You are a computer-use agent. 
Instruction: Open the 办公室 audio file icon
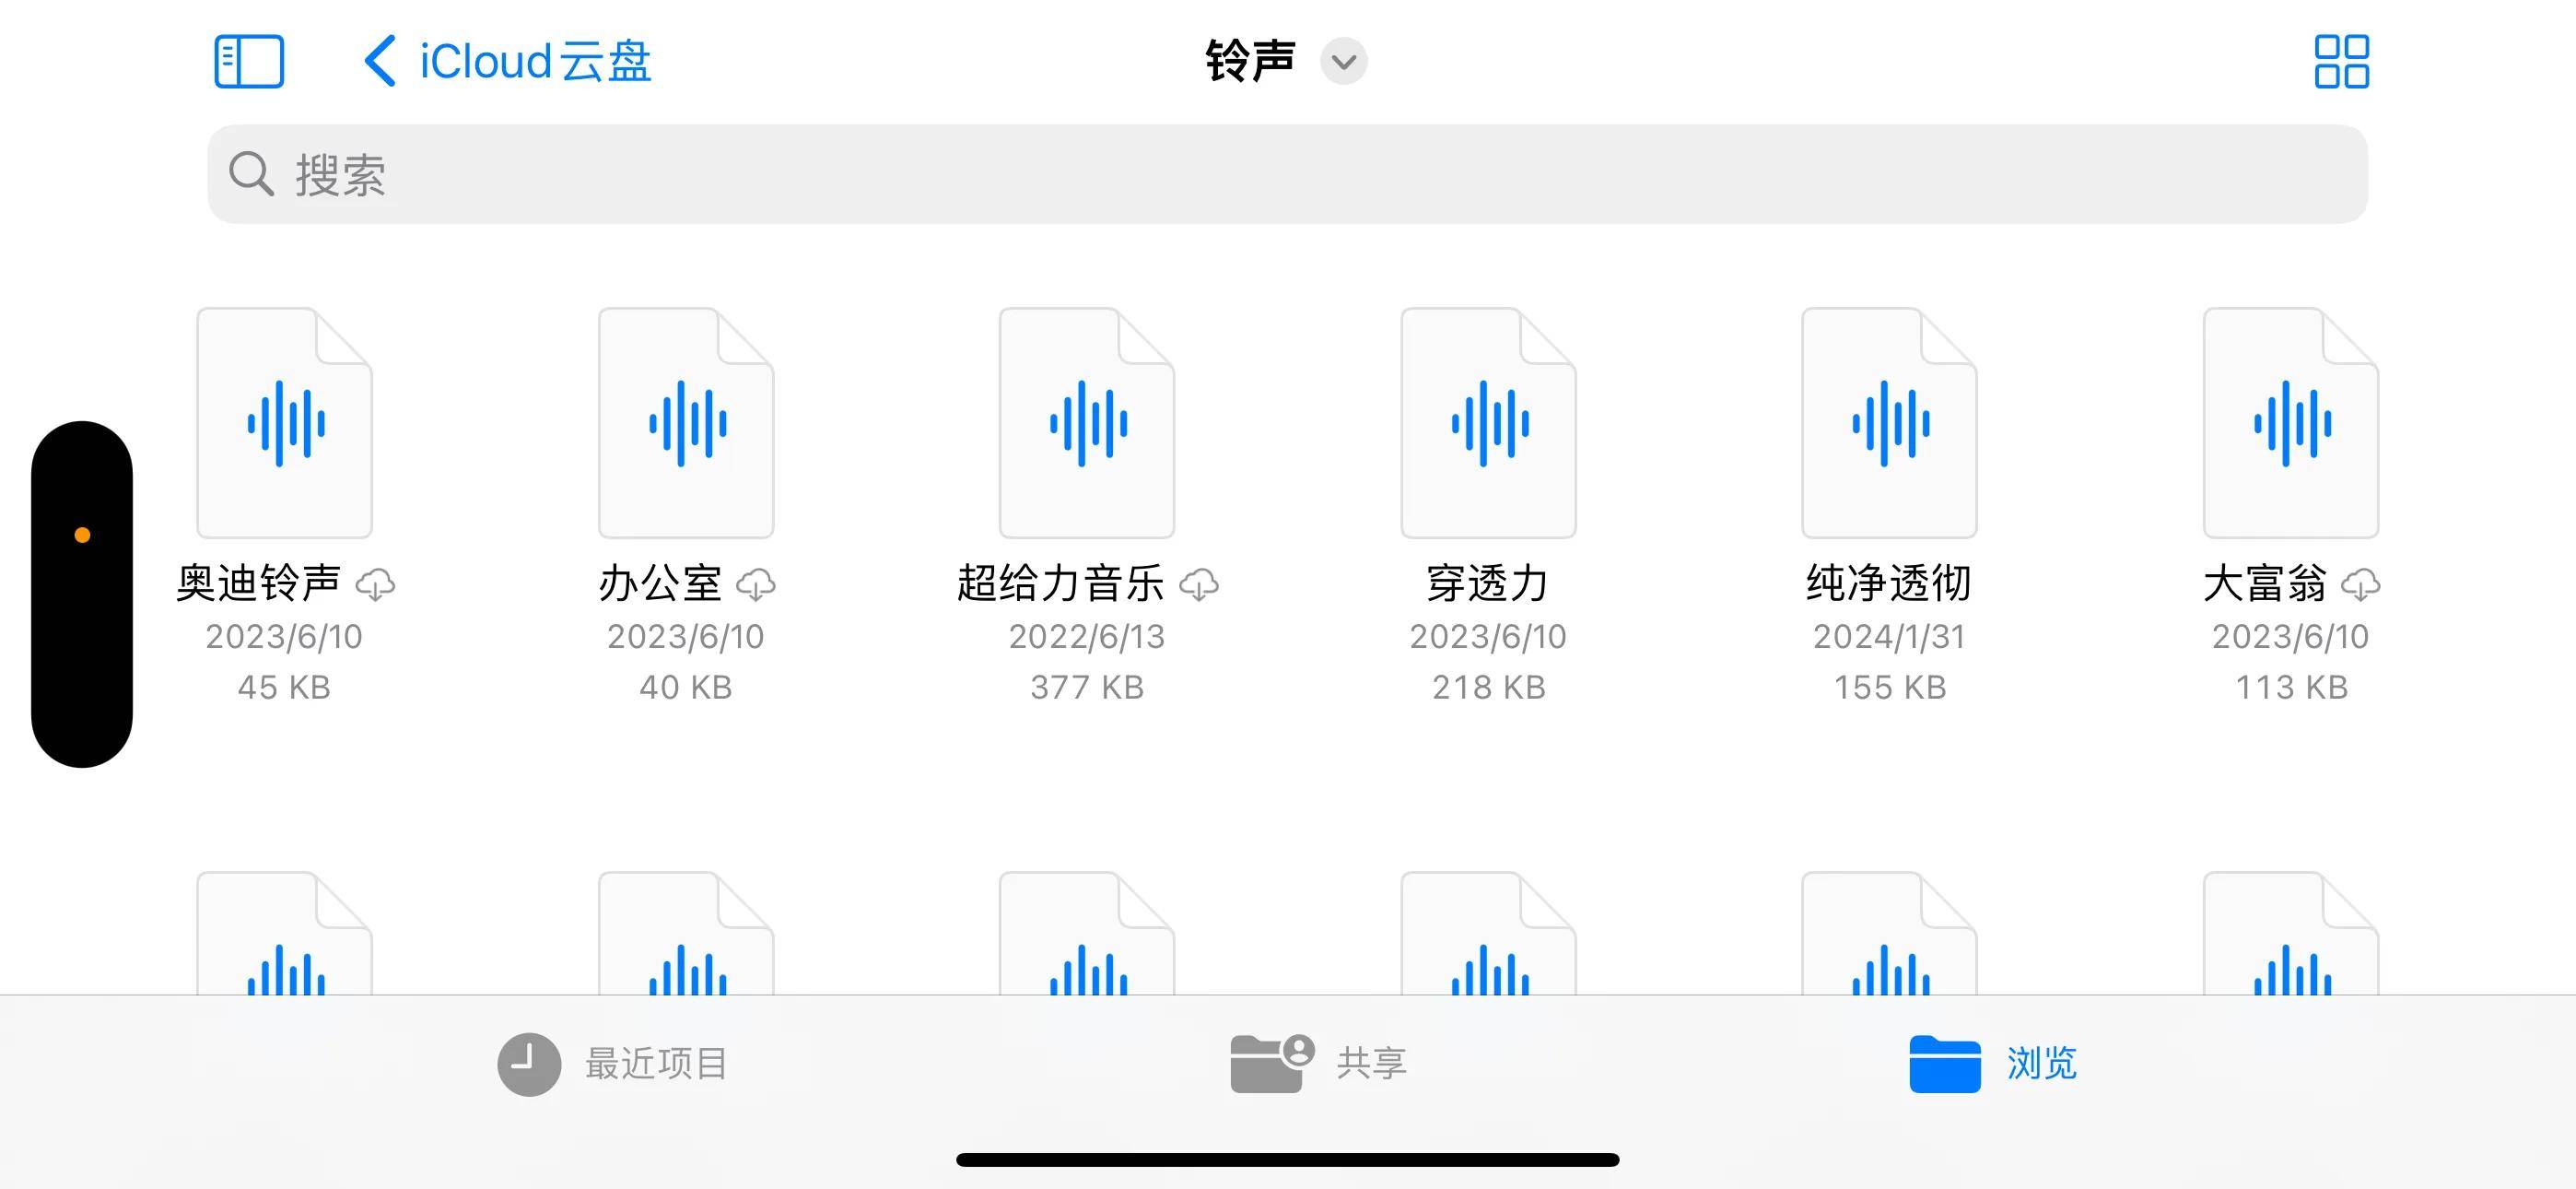pos(686,423)
